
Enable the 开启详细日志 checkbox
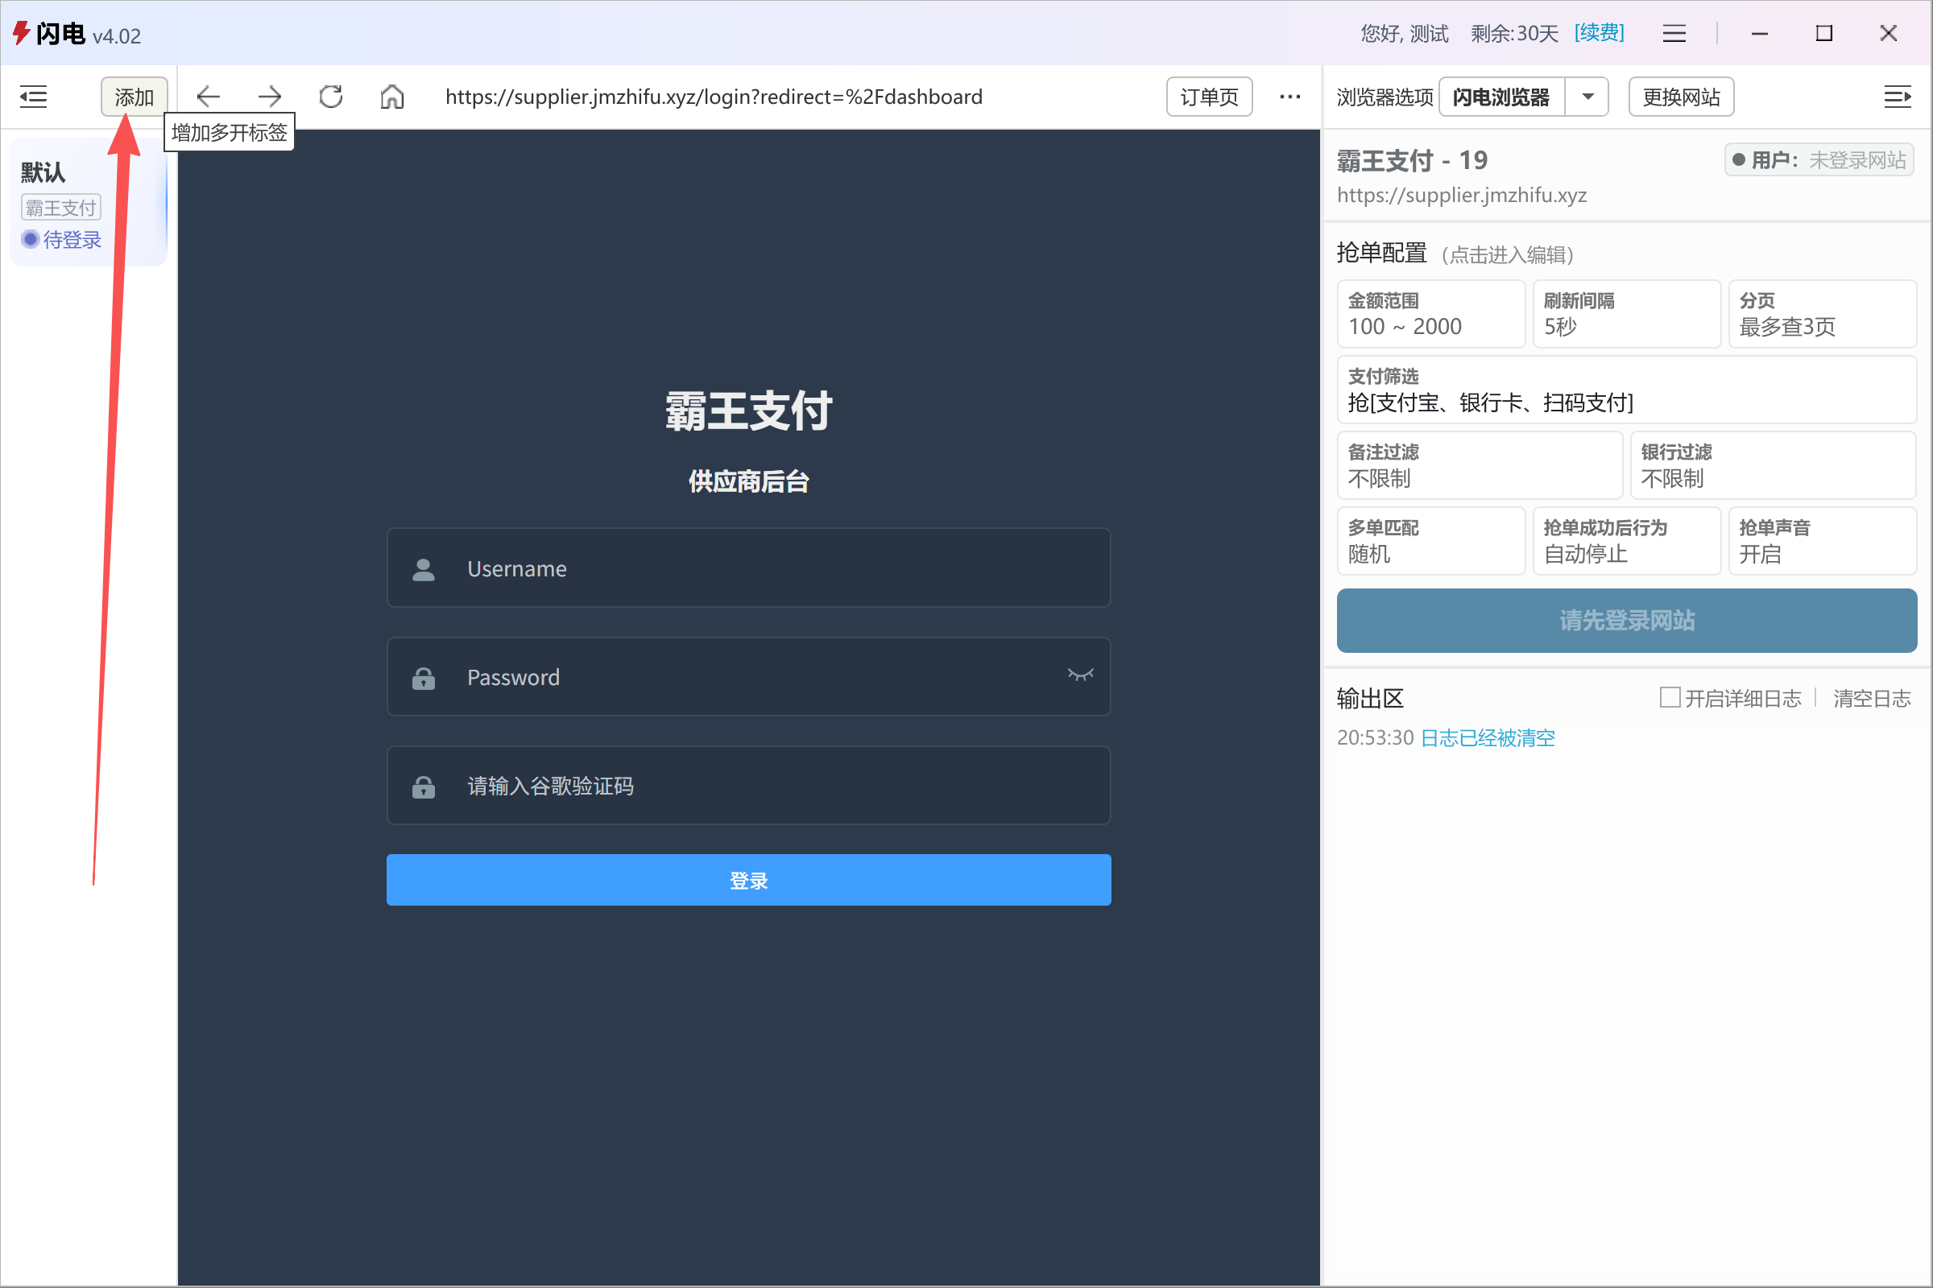pos(1669,697)
